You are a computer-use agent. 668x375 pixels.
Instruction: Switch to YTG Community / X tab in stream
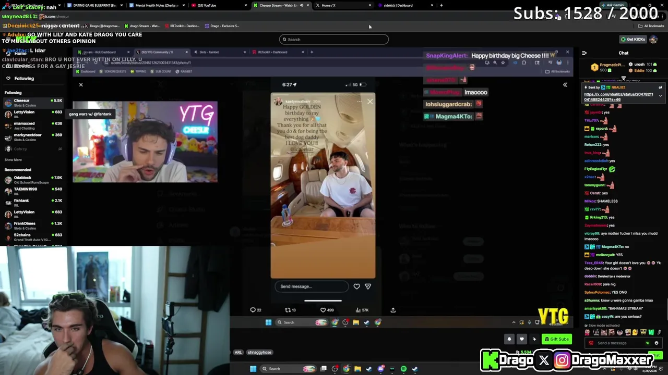pos(162,52)
